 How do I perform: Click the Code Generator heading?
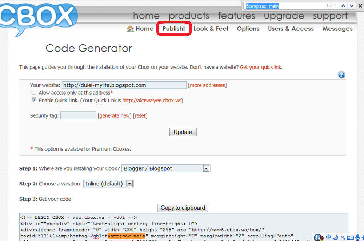click(x=89, y=48)
